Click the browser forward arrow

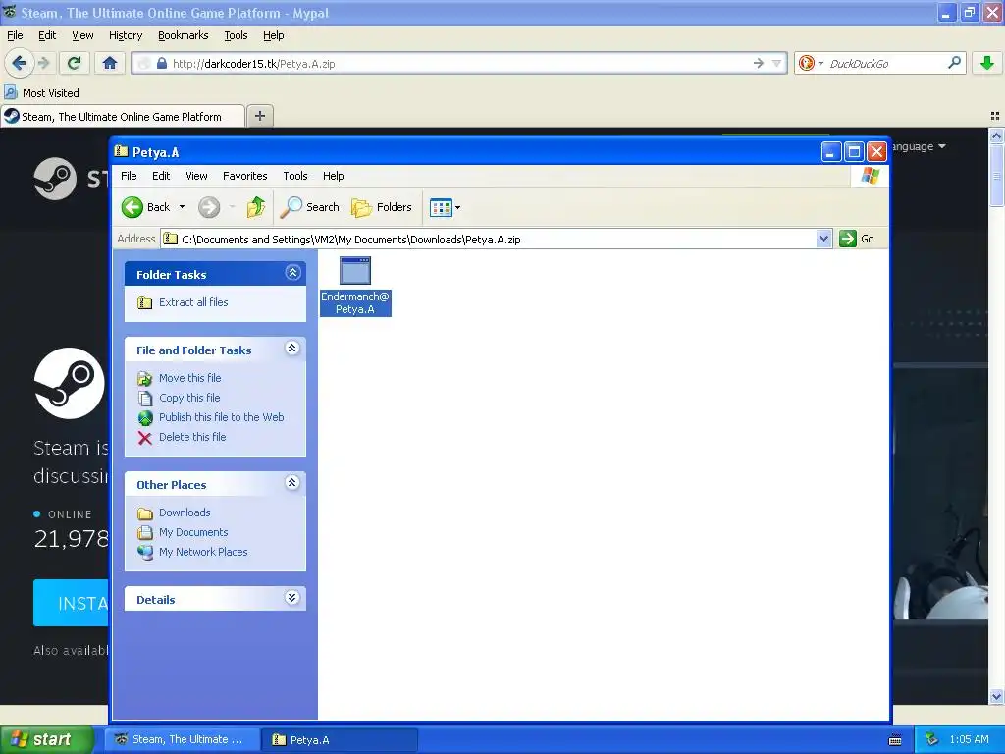point(43,63)
